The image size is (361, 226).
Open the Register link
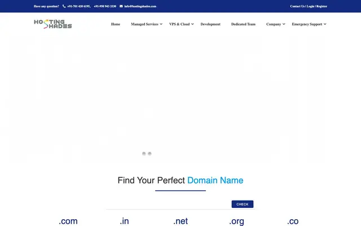[322, 6]
